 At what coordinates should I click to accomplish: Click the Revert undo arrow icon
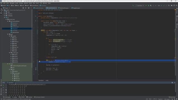[x=169, y=6]
